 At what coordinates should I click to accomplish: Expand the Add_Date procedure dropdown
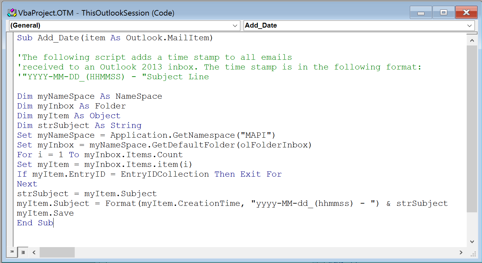(470, 26)
